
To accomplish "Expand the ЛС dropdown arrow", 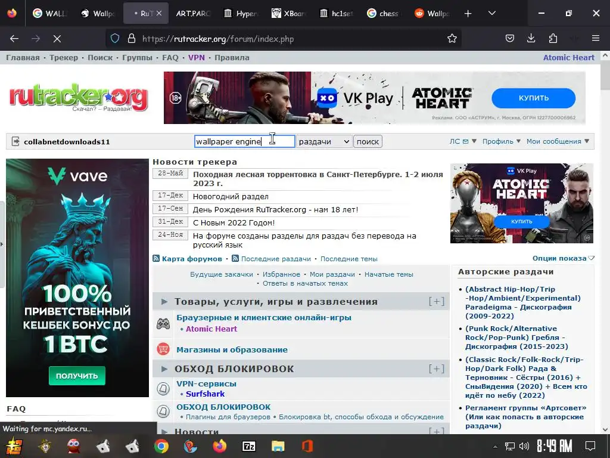I will [x=474, y=141].
